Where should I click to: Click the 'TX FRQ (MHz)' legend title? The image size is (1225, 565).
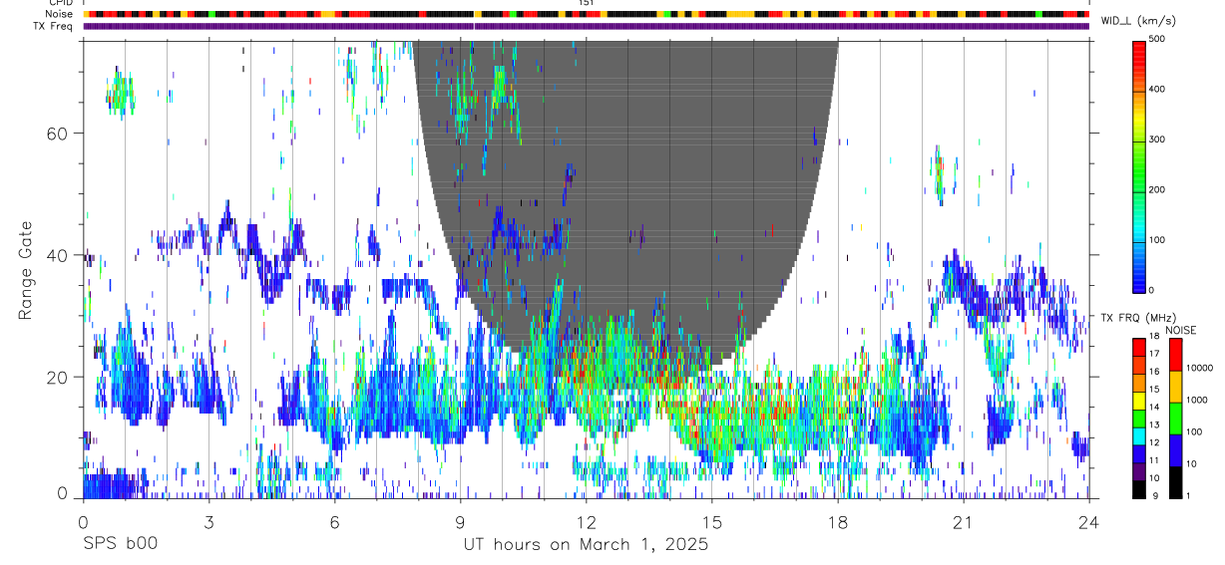1137,318
